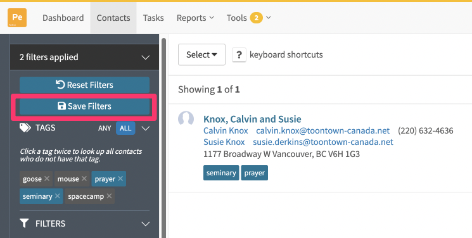Collapse the 2 filters applied panel
The height and width of the screenshot is (238, 472).
(x=146, y=57)
